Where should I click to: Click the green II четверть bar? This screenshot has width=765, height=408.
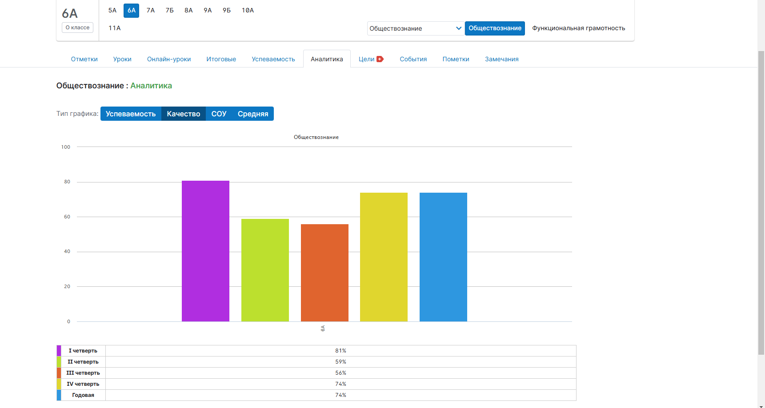click(x=265, y=270)
